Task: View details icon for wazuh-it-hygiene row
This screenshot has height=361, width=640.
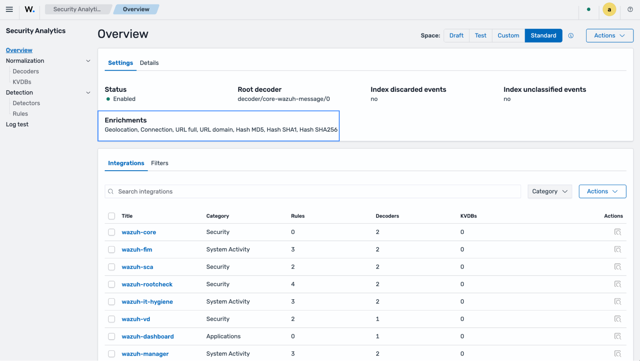Action: (618, 301)
